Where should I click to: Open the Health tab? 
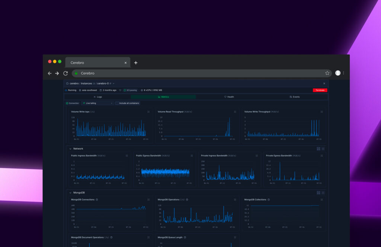click(x=229, y=97)
